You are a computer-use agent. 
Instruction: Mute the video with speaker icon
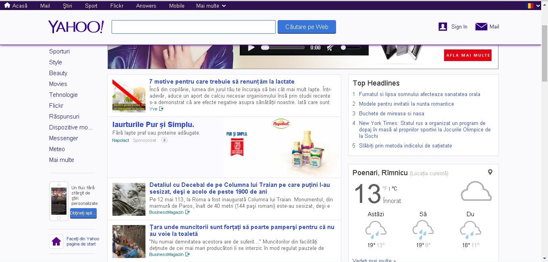click(330, 48)
